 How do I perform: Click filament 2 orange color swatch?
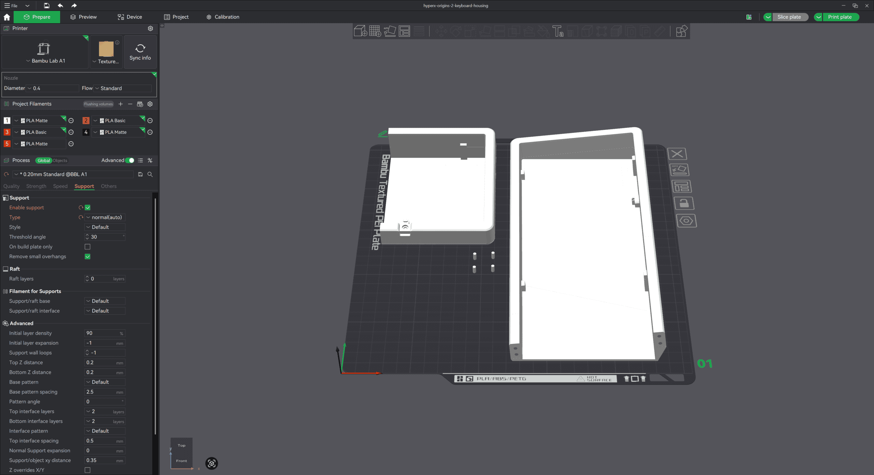86,120
